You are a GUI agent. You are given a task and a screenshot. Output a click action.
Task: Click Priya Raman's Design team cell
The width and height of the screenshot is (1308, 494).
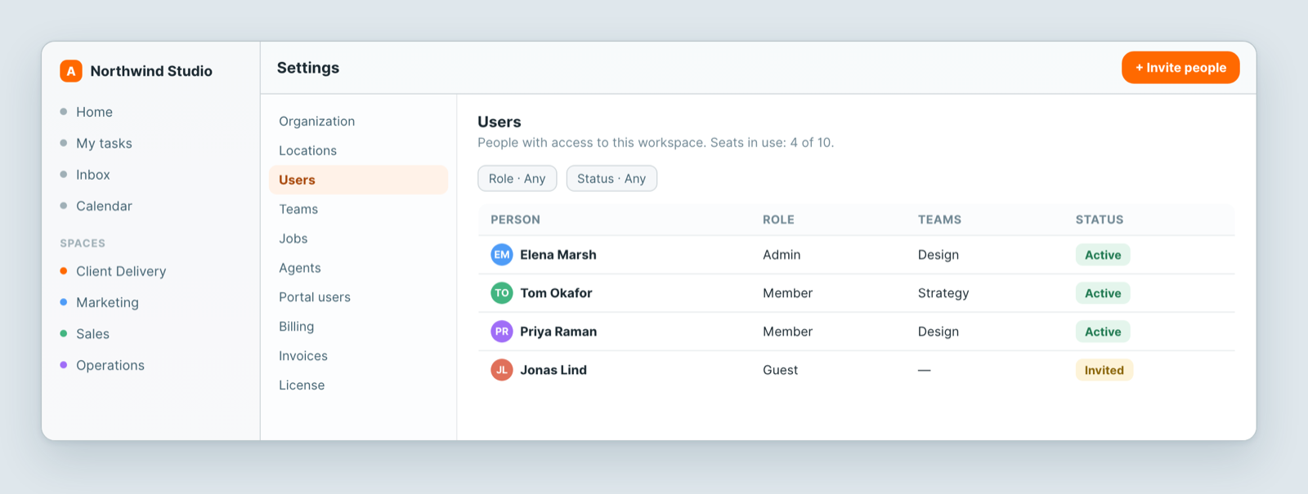tap(938, 332)
